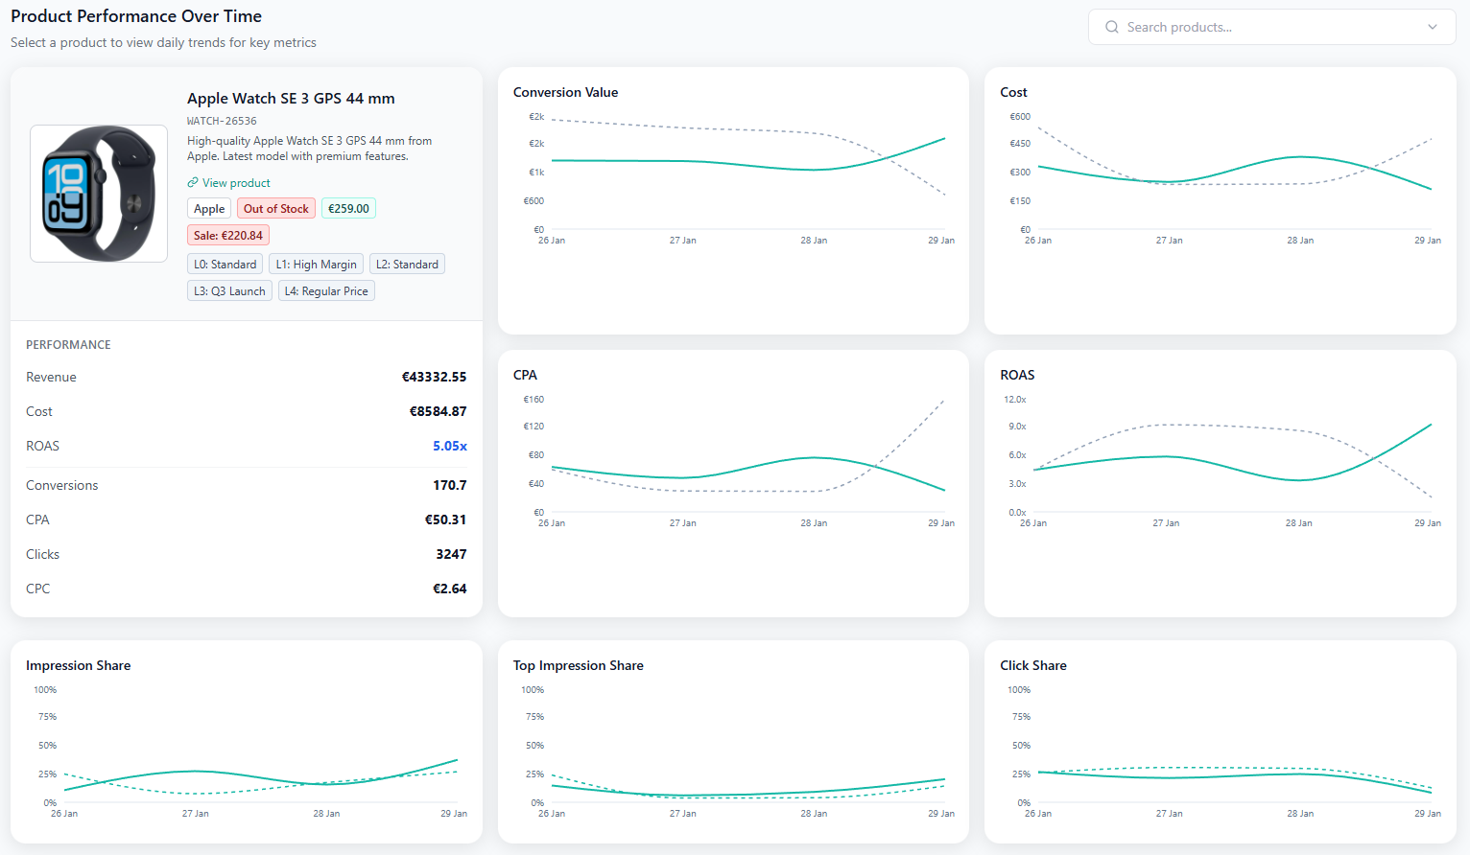Click the Out of Stock status badge
Image resolution: width=1470 pixels, height=855 pixels.
tap(275, 208)
